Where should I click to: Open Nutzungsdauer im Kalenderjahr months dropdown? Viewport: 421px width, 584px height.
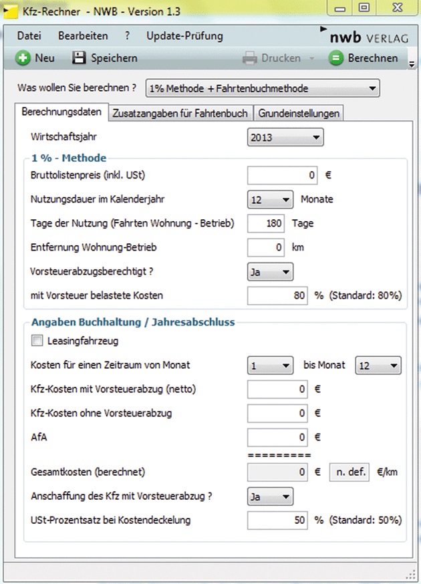270,199
